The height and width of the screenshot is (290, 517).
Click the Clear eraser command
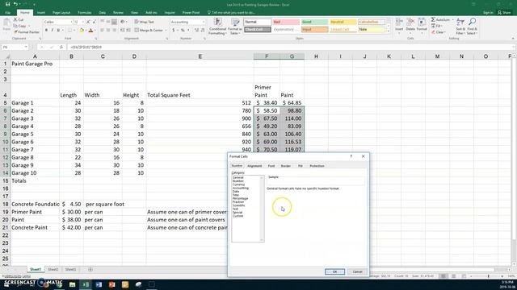(438, 32)
